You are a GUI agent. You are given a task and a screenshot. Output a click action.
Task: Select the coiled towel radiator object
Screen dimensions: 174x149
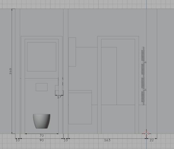tap(144, 76)
